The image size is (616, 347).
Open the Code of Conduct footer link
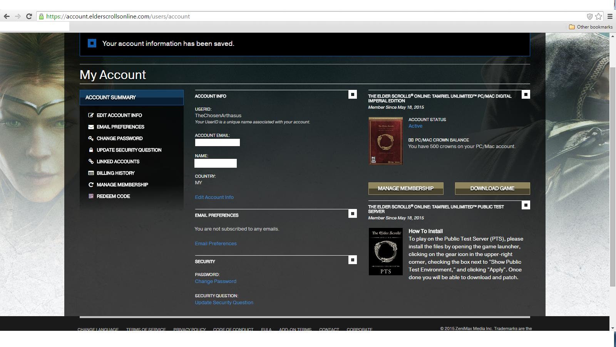point(233,329)
